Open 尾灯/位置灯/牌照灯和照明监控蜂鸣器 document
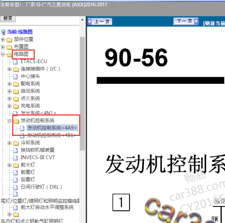This screenshot has height=223, width=225. (40, 201)
